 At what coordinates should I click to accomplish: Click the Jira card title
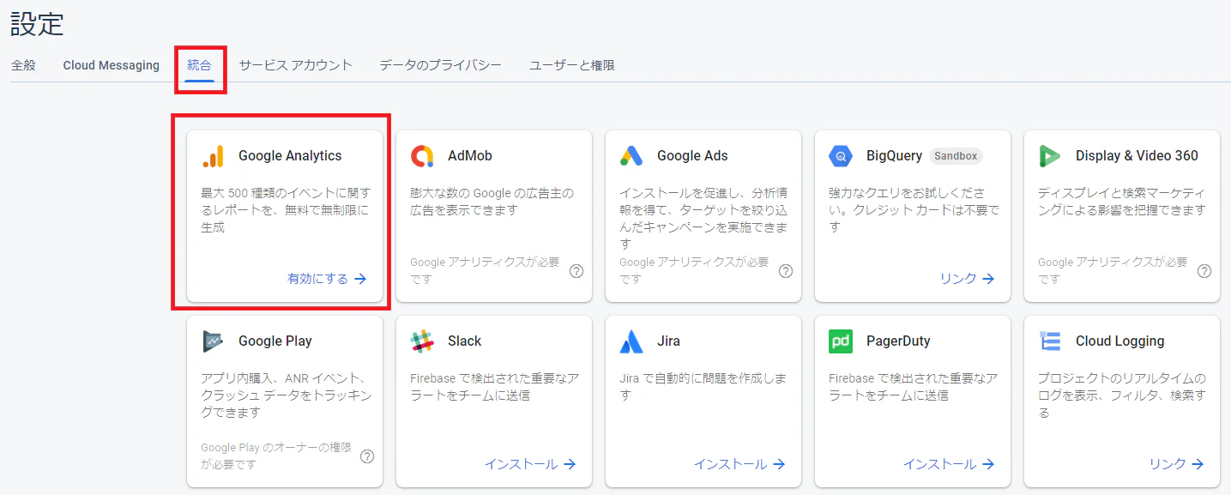tap(669, 341)
